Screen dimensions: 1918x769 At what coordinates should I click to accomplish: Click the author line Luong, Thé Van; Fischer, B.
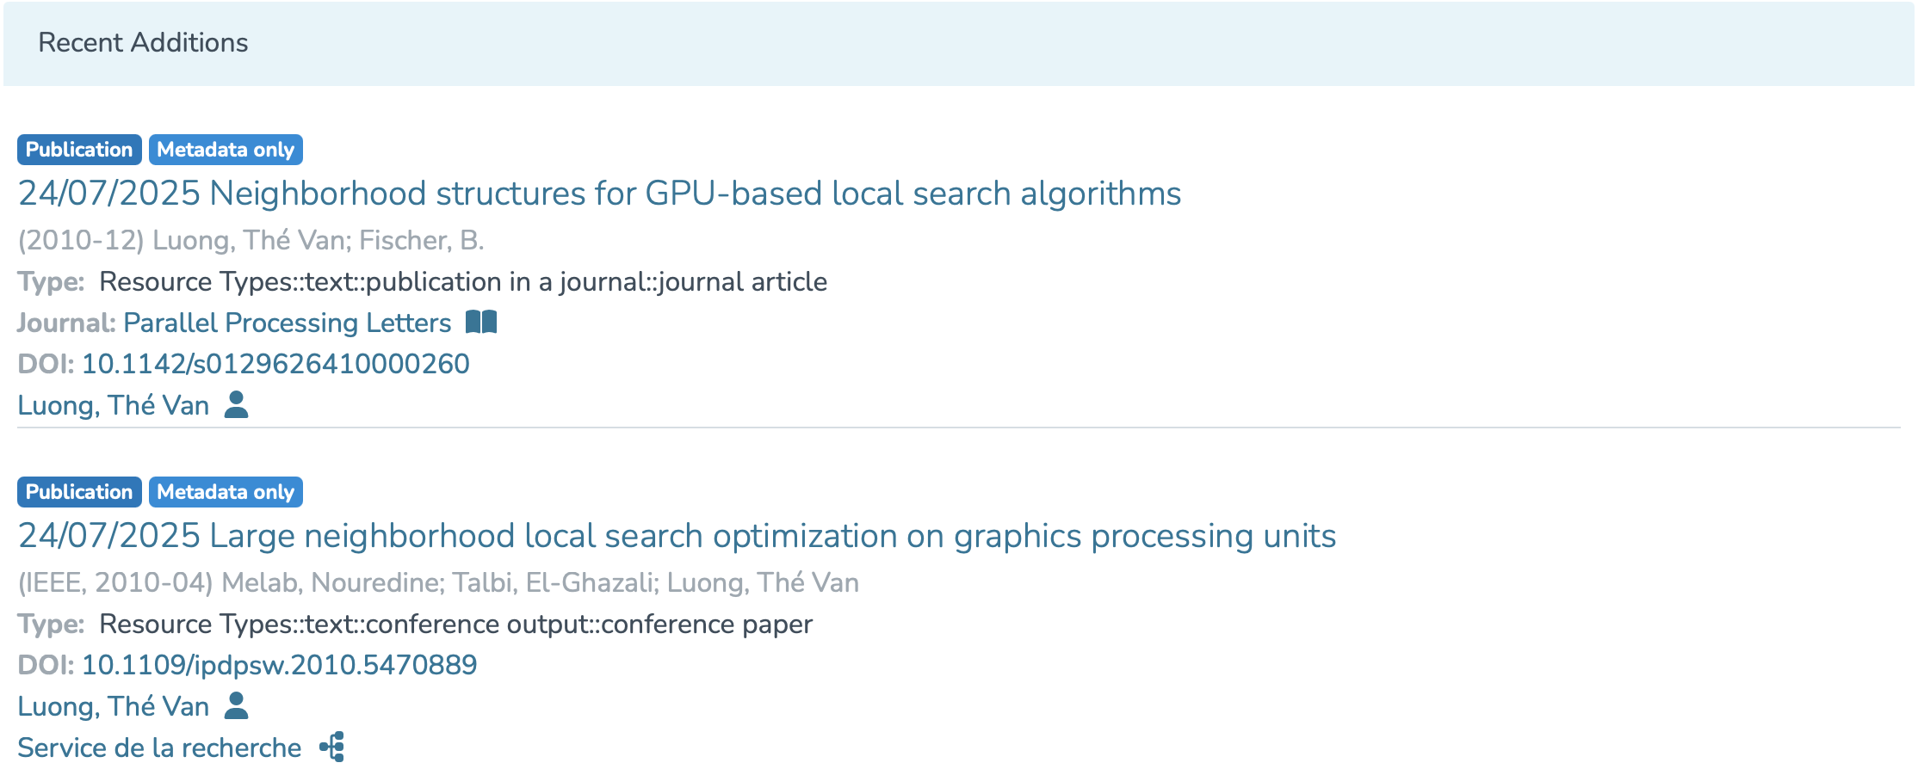click(319, 240)
